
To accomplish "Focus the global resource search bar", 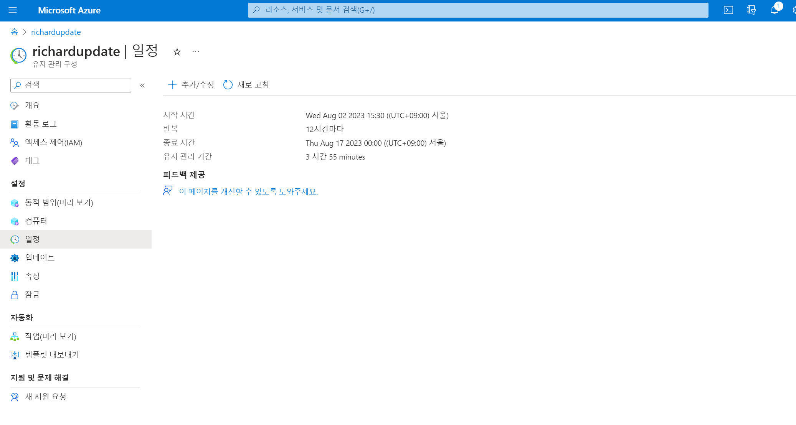I will coord(478,10).
